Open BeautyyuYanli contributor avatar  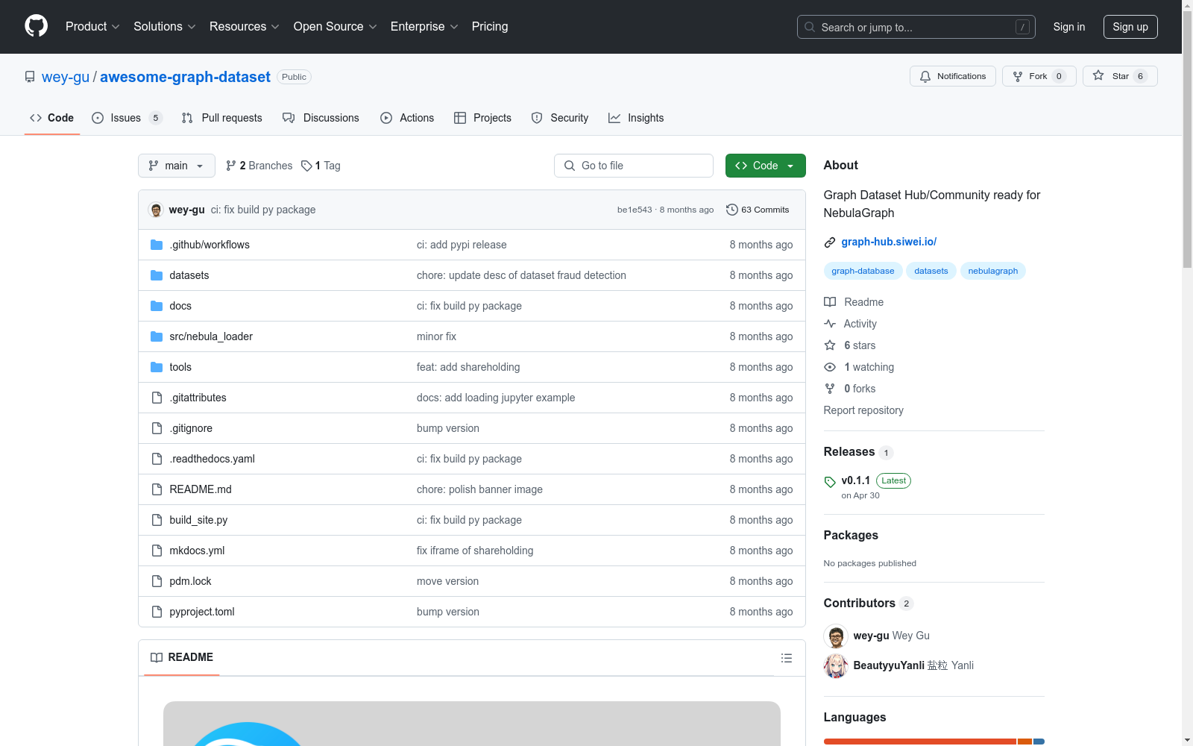836,665
